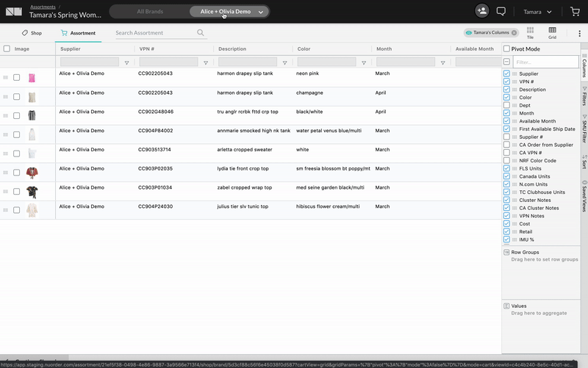Click color cell 'water petal venus blue/multi'

tap(329, 131)
